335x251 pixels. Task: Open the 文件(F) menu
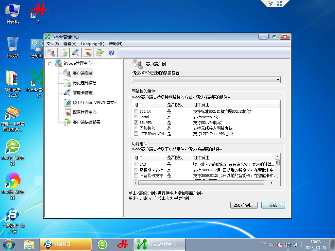point(53,44)
